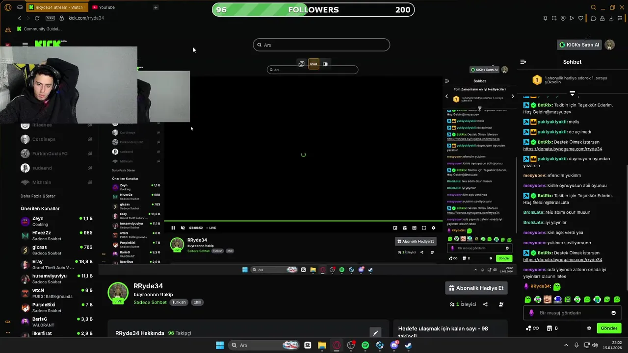Open chat identity mic badge in message box

click(x=531, y=313)
